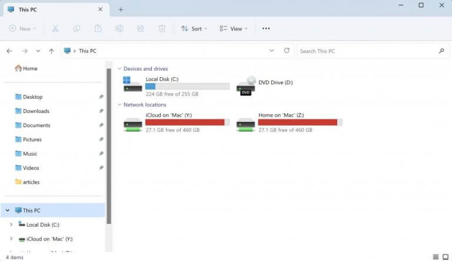The width and height of the screenshot is (452, 261).
Task: Click the Rename icon in toolbar
Action: (x=119, y=28)
